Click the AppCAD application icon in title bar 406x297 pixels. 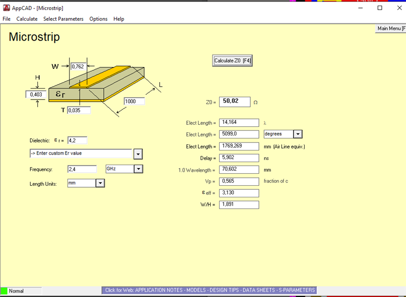[x=7, y=8]
